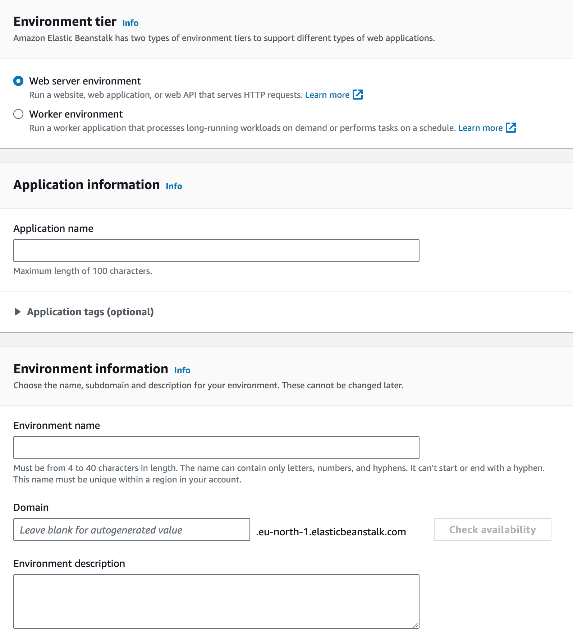Open the Info link beside Application information

click(174, 186)
